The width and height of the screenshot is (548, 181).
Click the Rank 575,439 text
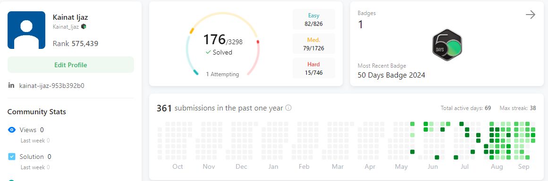(76, 44)
